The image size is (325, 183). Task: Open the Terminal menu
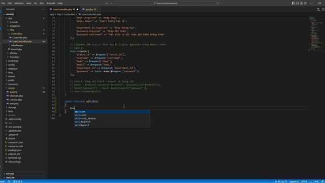51,4
